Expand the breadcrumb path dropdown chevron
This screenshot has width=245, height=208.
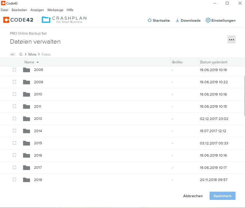click(13, 54)
